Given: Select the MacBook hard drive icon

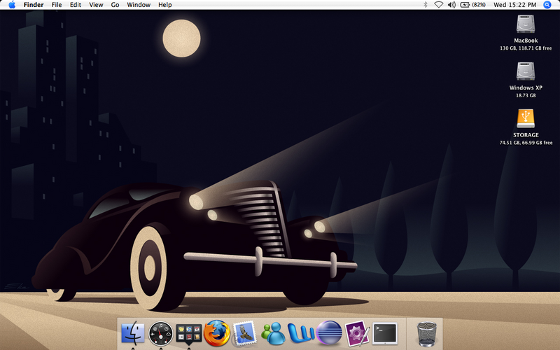Looking at the screenshot, I should tap(526, 25).
